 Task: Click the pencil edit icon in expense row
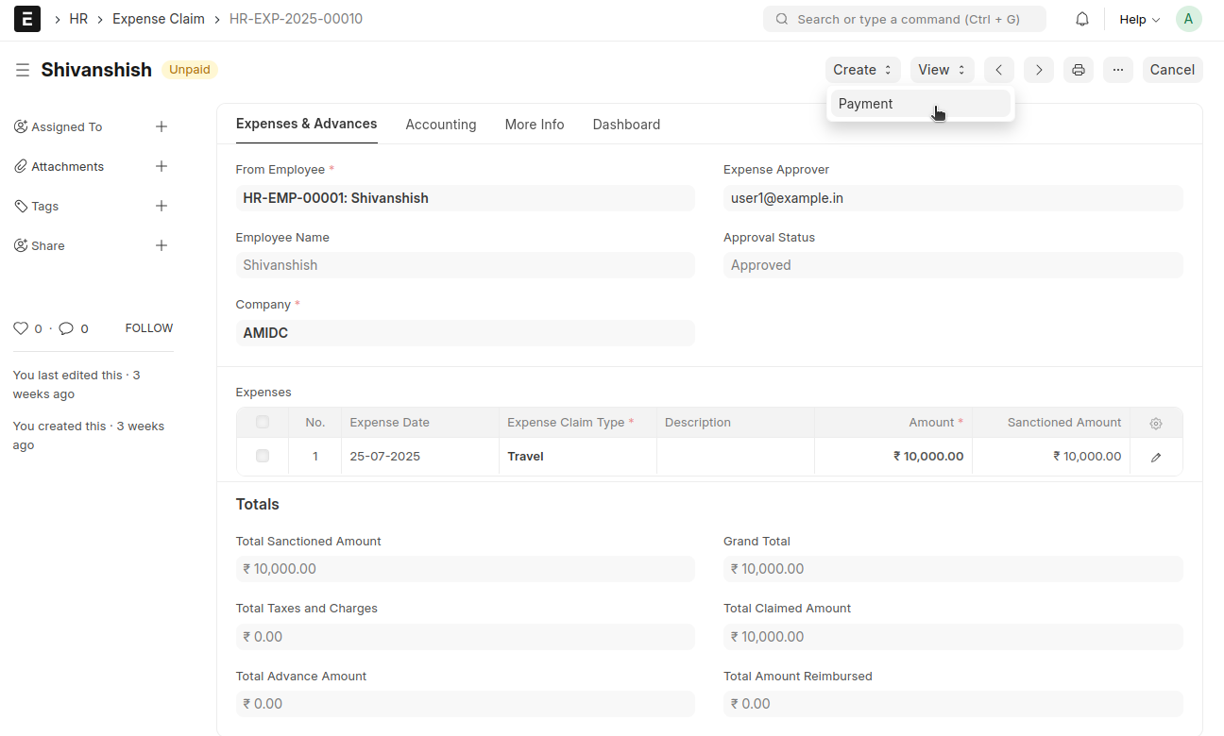click(x=1156, y=457)
